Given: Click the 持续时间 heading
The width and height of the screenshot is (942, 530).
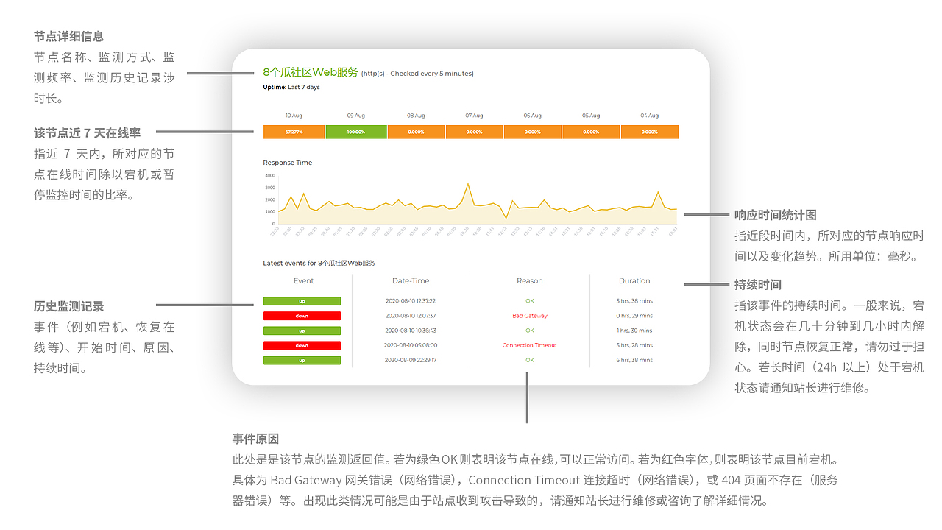Looking at the screenshot, I should click(758, 284).
